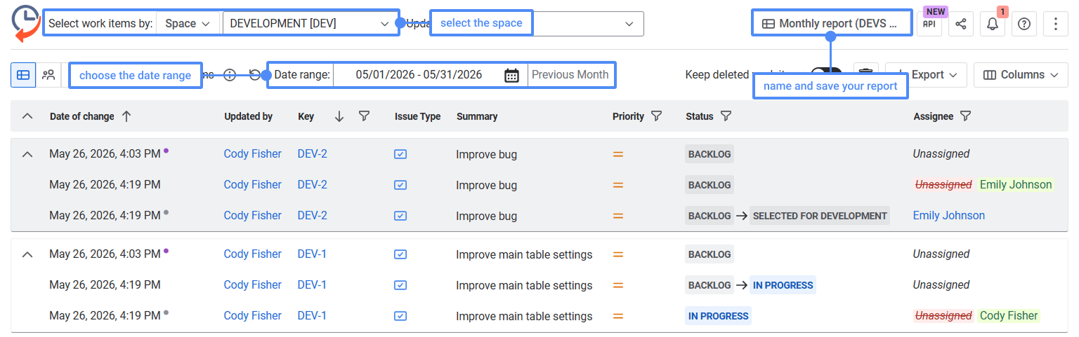This screenshot has width=1079, height=337.
Task: Click Cody Fisher in DEV-2 4:03 PM row
Action: point(252,154)
